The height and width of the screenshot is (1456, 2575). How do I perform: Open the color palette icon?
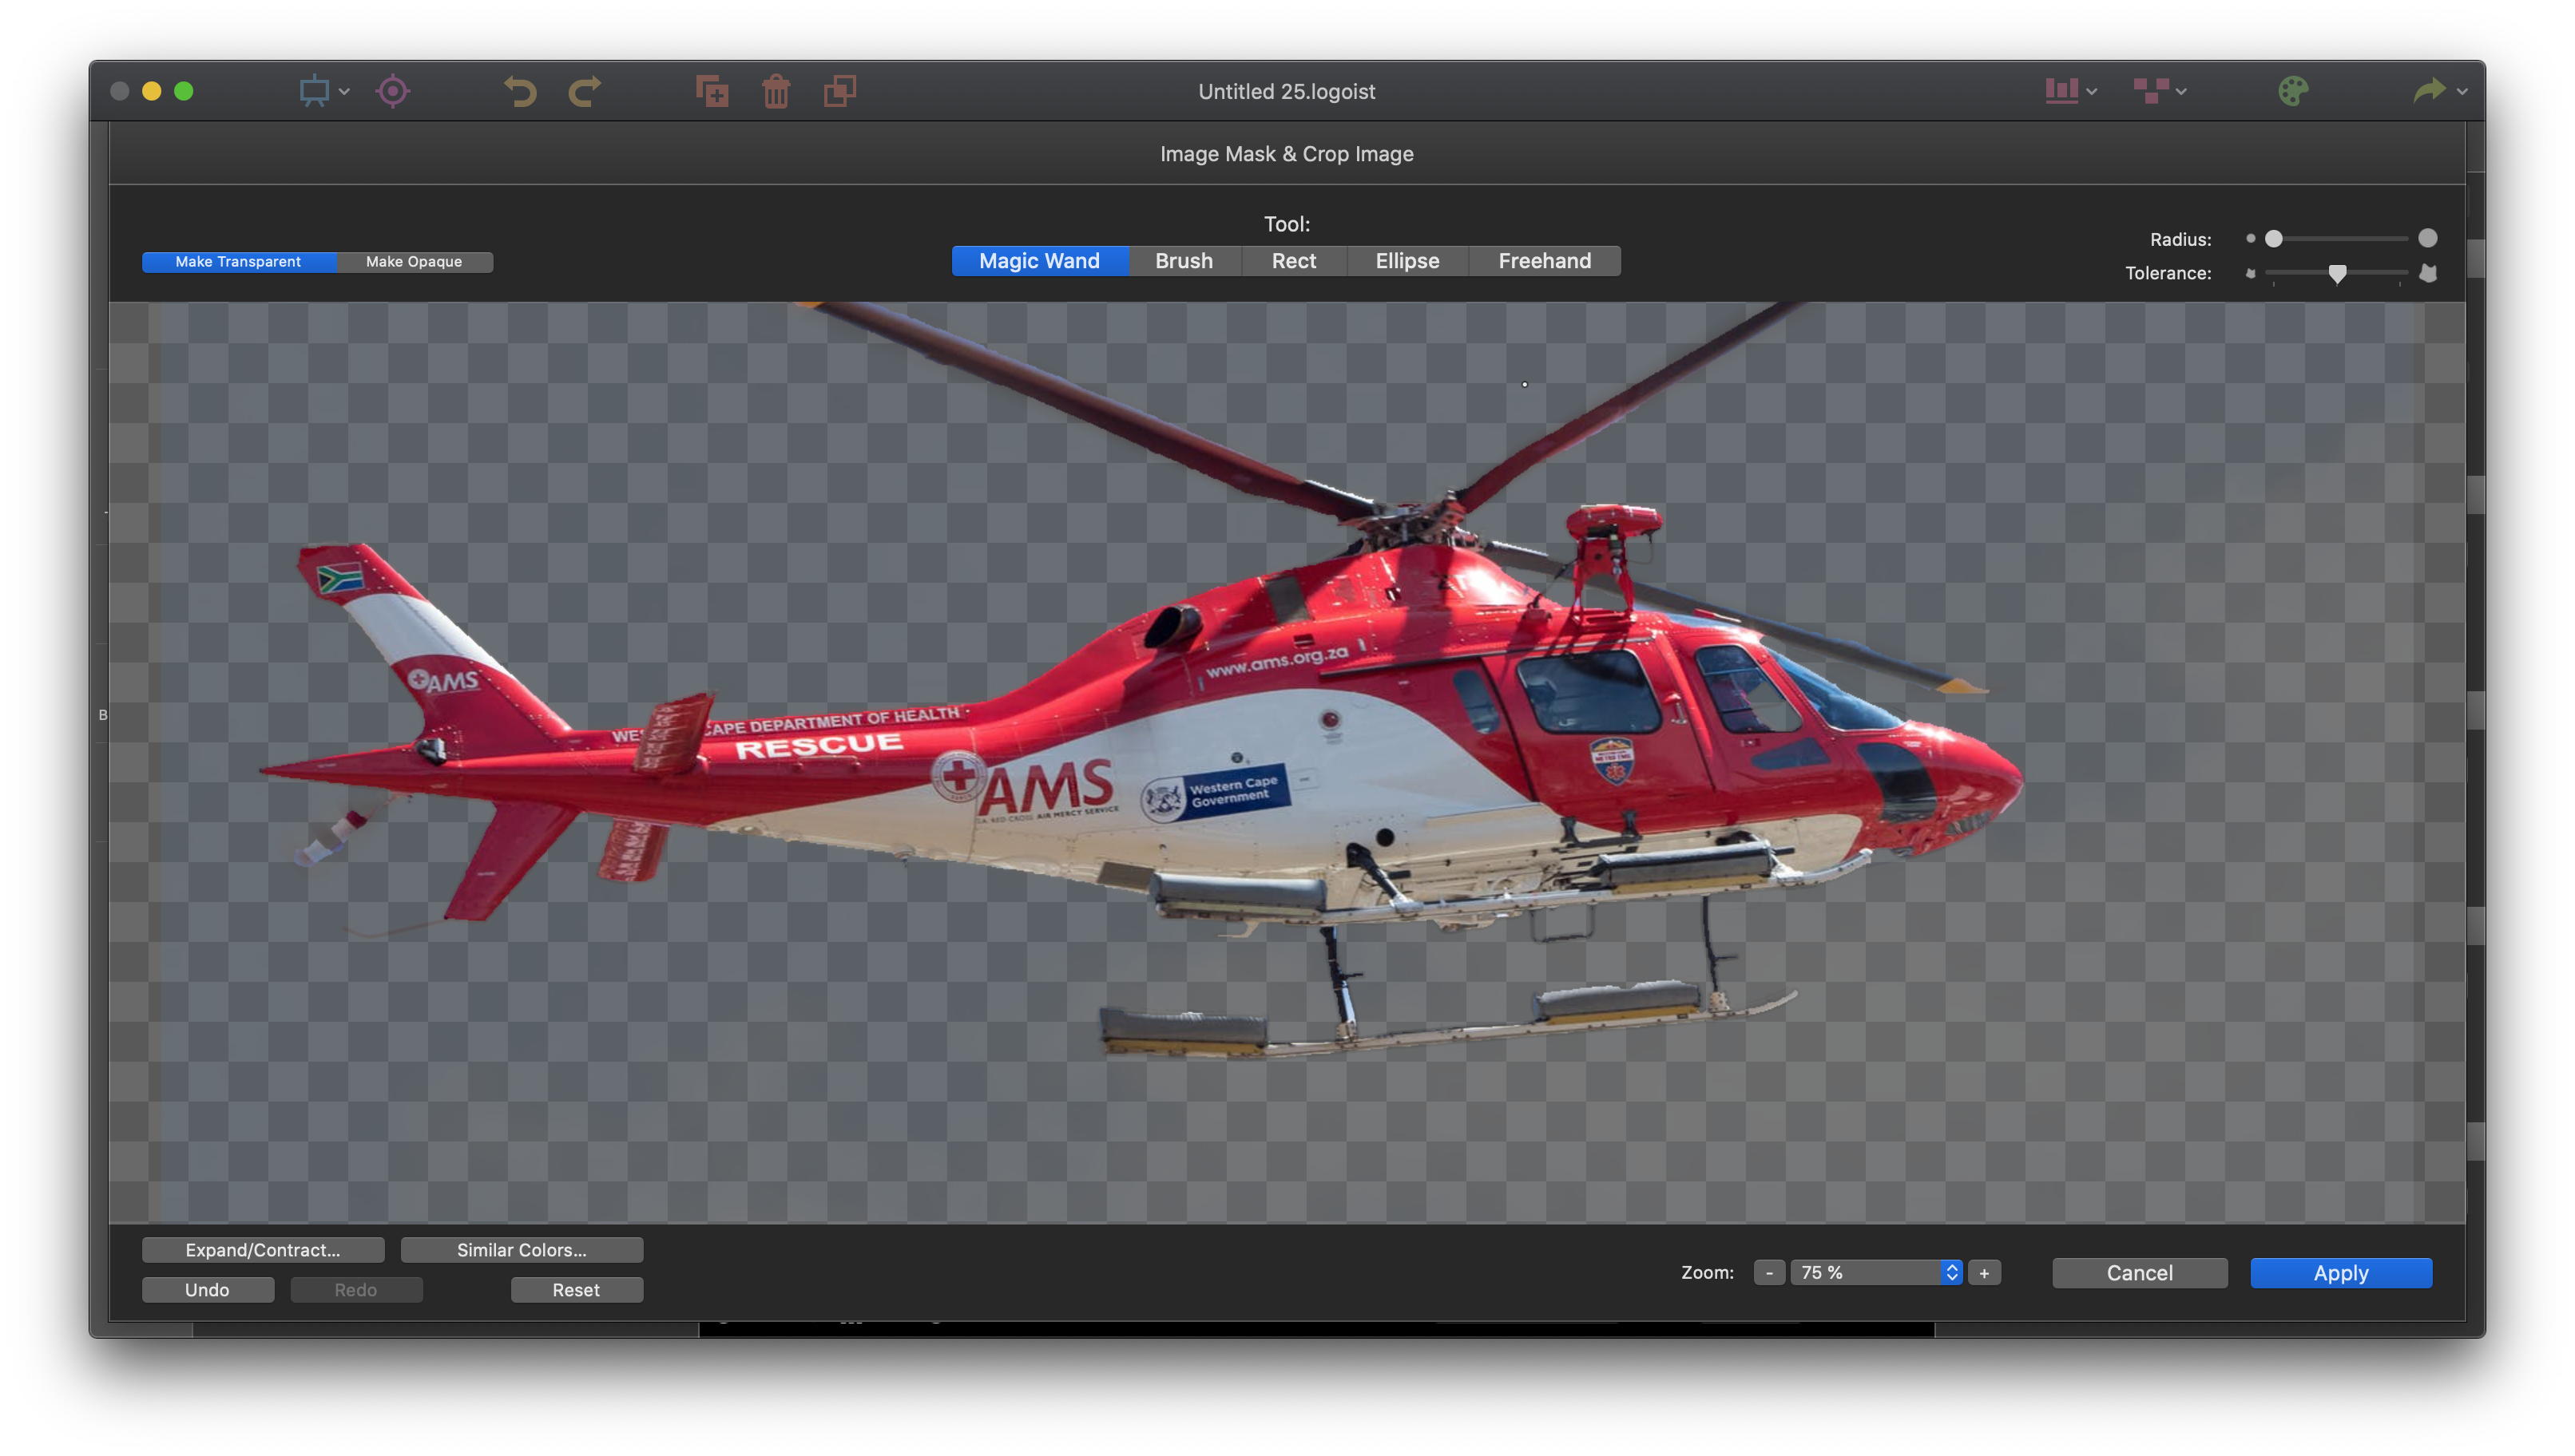coord(2294,91)
